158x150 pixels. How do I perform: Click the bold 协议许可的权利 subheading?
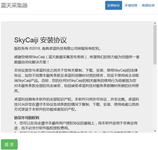[27, 117]
